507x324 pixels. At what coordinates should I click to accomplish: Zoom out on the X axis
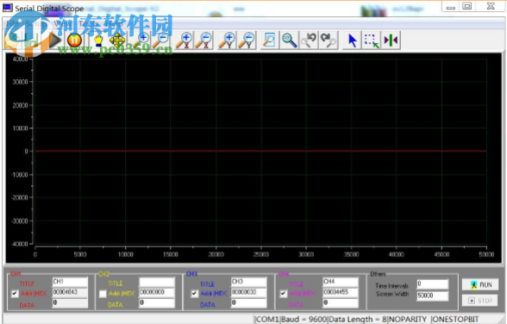click(203, 40)
